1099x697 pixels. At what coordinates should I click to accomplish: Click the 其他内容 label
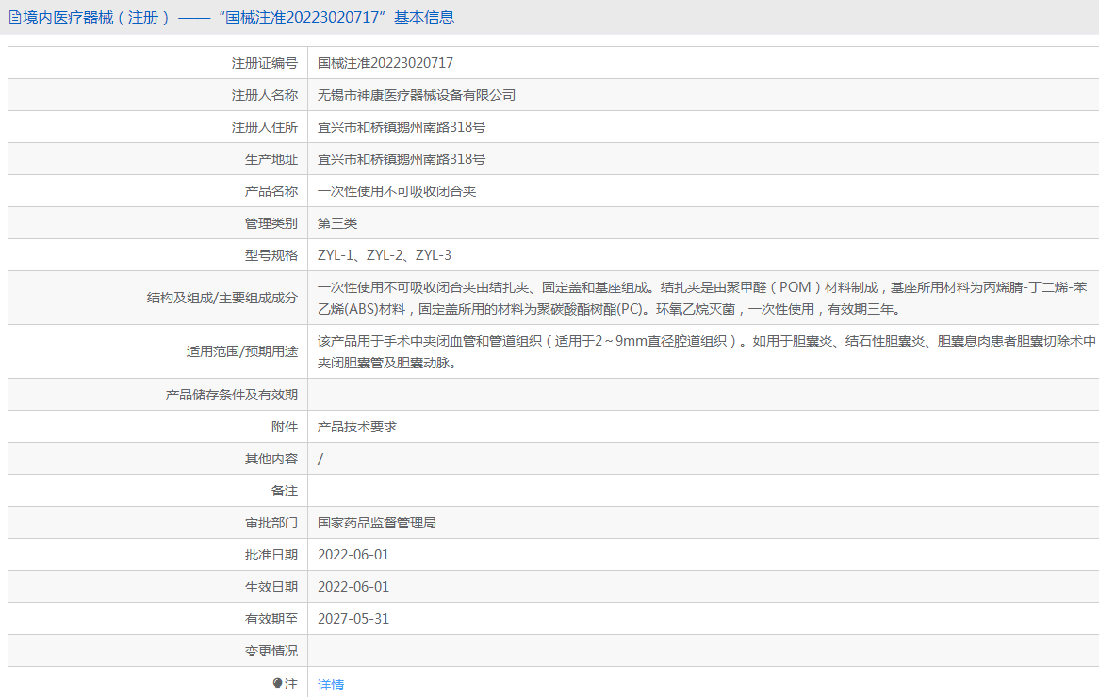tap(271, 459)
